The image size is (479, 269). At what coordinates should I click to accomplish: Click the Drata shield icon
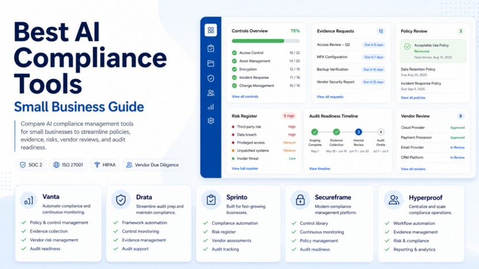121,200
